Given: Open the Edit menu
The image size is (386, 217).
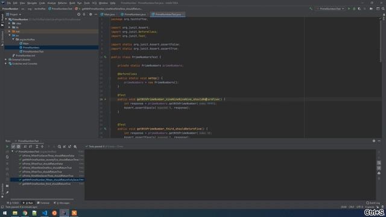Looking at the screenshot, I should click(x=15, y=3).
